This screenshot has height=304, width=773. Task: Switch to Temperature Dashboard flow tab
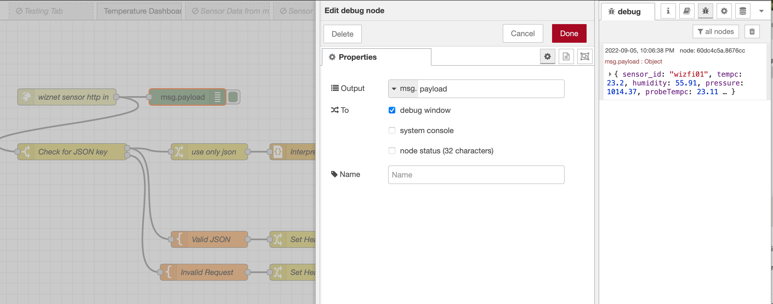[139, 11]
